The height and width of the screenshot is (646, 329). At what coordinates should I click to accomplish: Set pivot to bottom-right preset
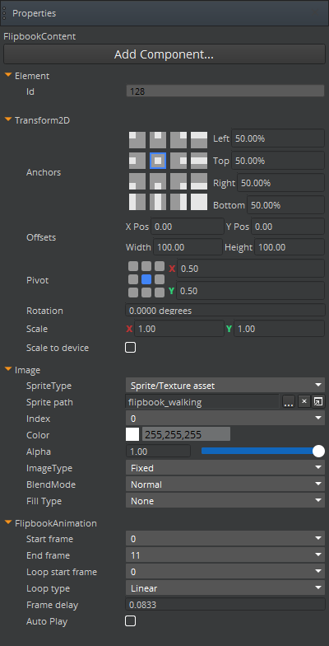click(x=160, y=293)
